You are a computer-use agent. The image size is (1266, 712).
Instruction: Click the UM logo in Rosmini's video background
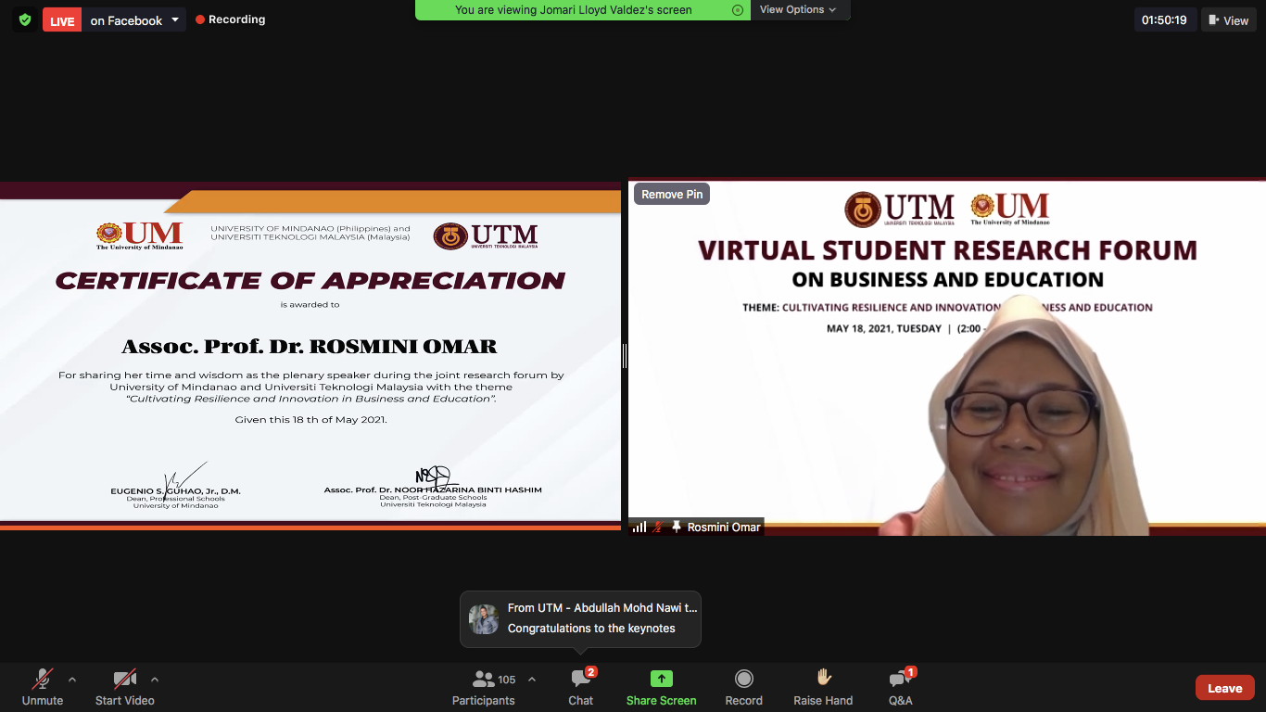[1010, 209]
